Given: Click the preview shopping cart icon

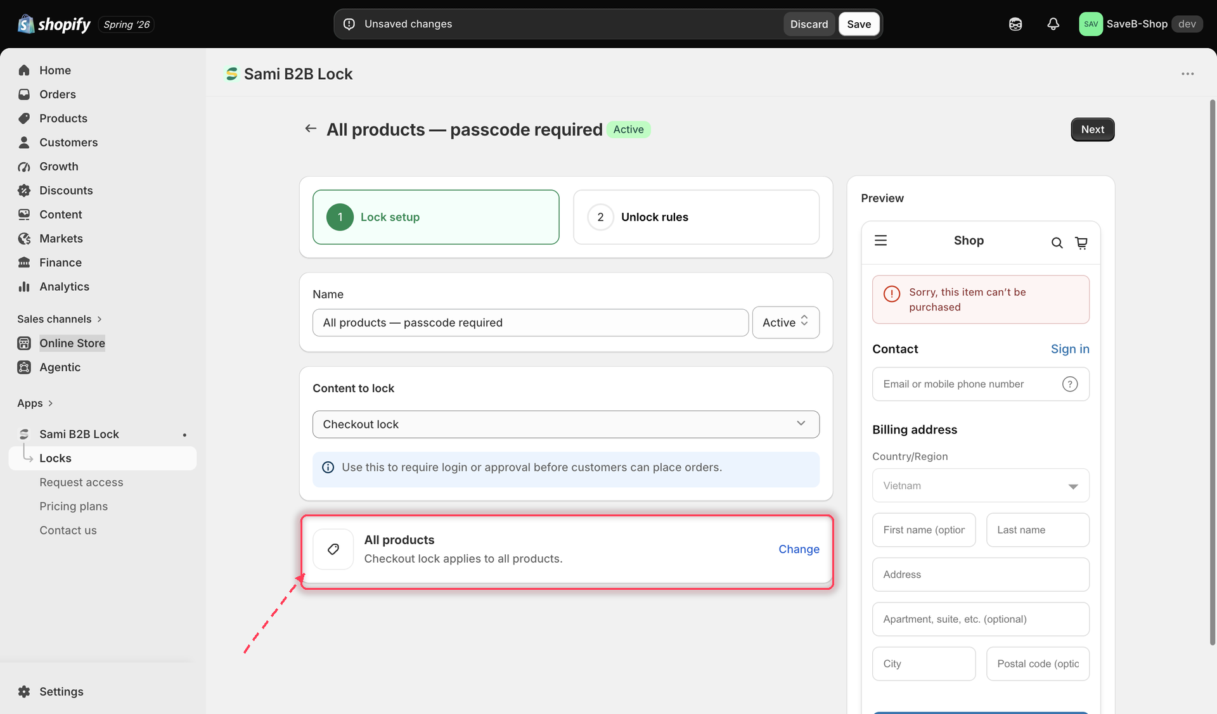Looking at the screenshot, I should [x=1081, y=243].
